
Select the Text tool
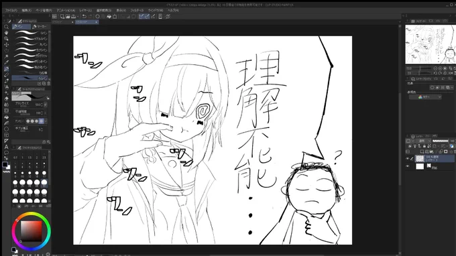(6, 147)
